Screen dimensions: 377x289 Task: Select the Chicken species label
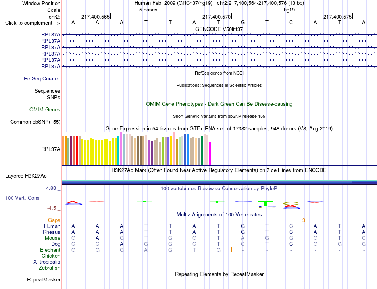click(x=51, y=256)
